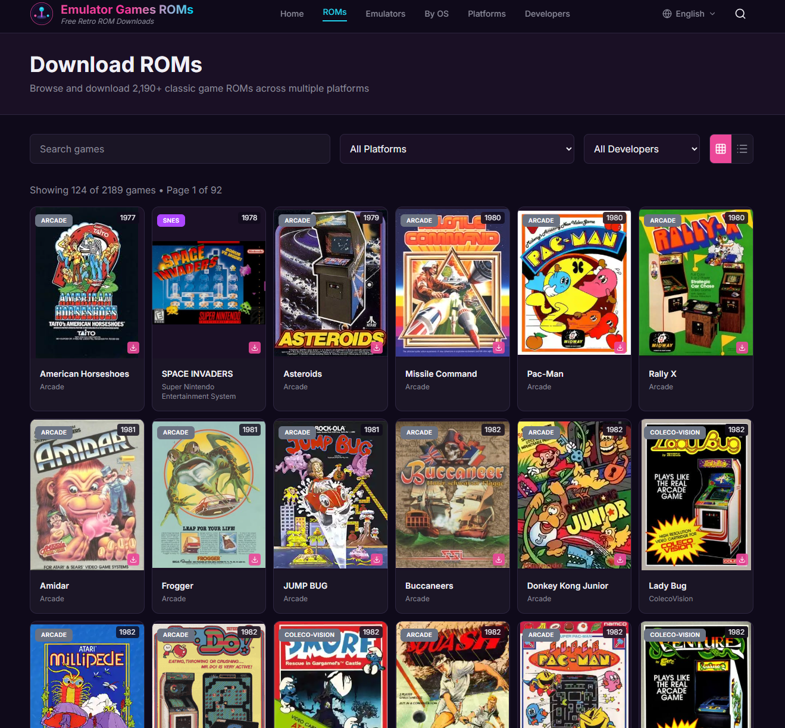Click the Pac-Man cover thumbnail
The width and height of the screenshot is (785, 728).
pos(574,282)
